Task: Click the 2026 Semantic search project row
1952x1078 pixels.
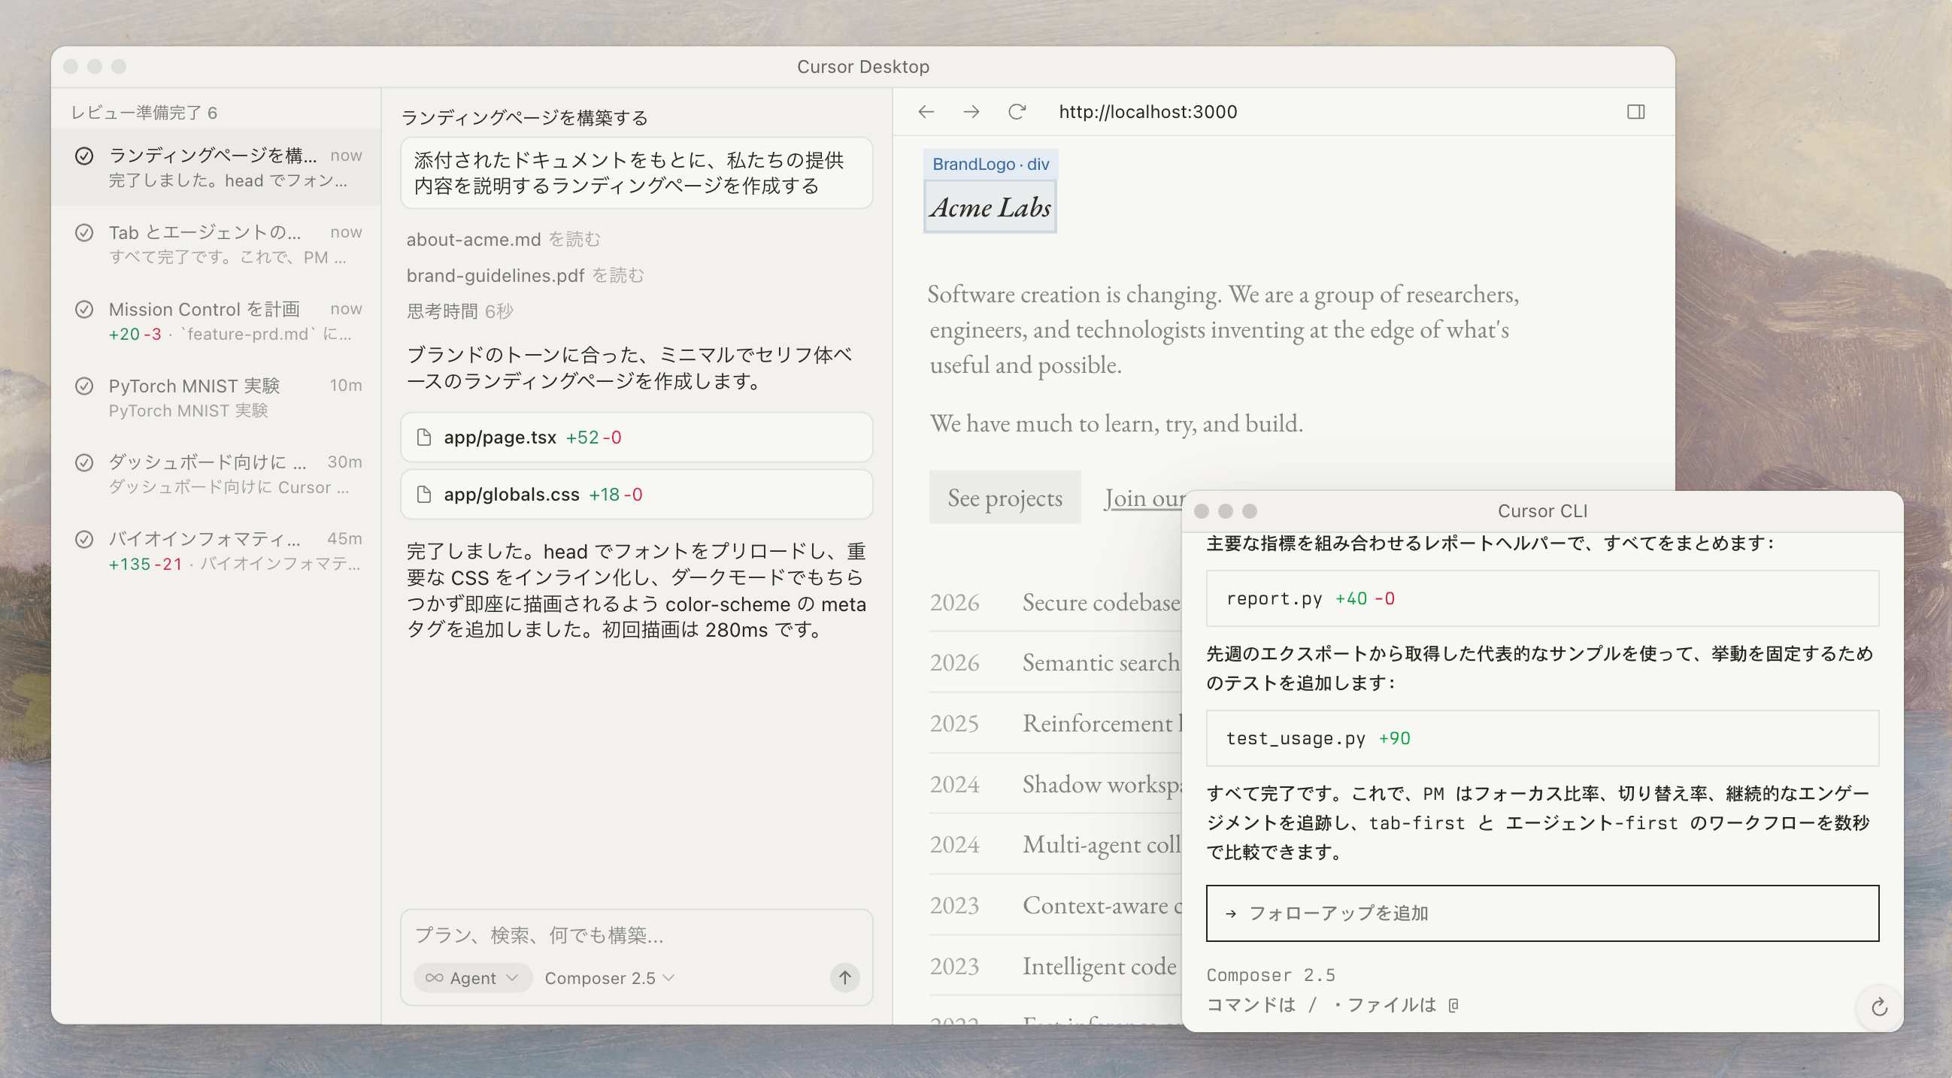Action: 1055,662
